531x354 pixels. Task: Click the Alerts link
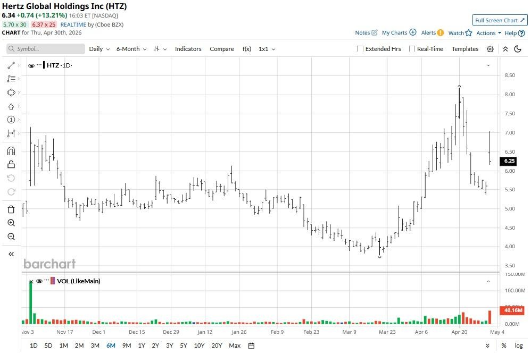[x=428, y=33]
